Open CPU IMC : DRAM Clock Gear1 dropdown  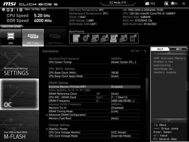119,97
